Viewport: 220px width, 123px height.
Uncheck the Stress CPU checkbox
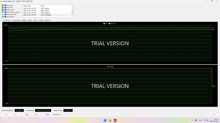click(x=5, y=5)
